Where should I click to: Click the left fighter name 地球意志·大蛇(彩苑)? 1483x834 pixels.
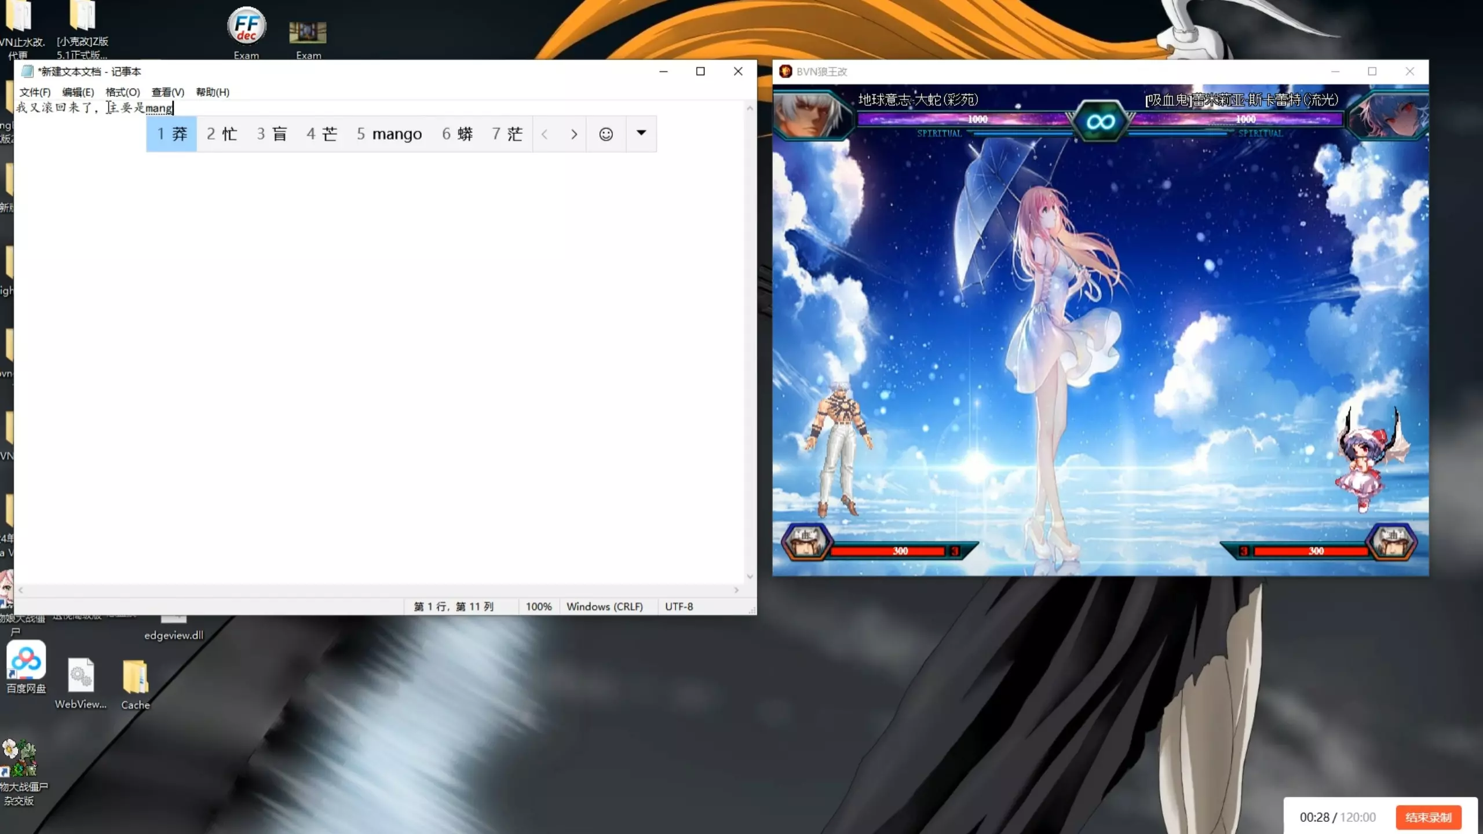918,100
